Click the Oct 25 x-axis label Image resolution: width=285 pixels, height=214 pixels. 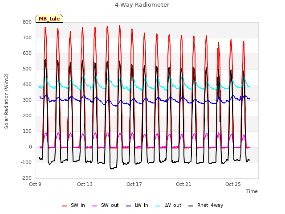(x=233, y=184)
